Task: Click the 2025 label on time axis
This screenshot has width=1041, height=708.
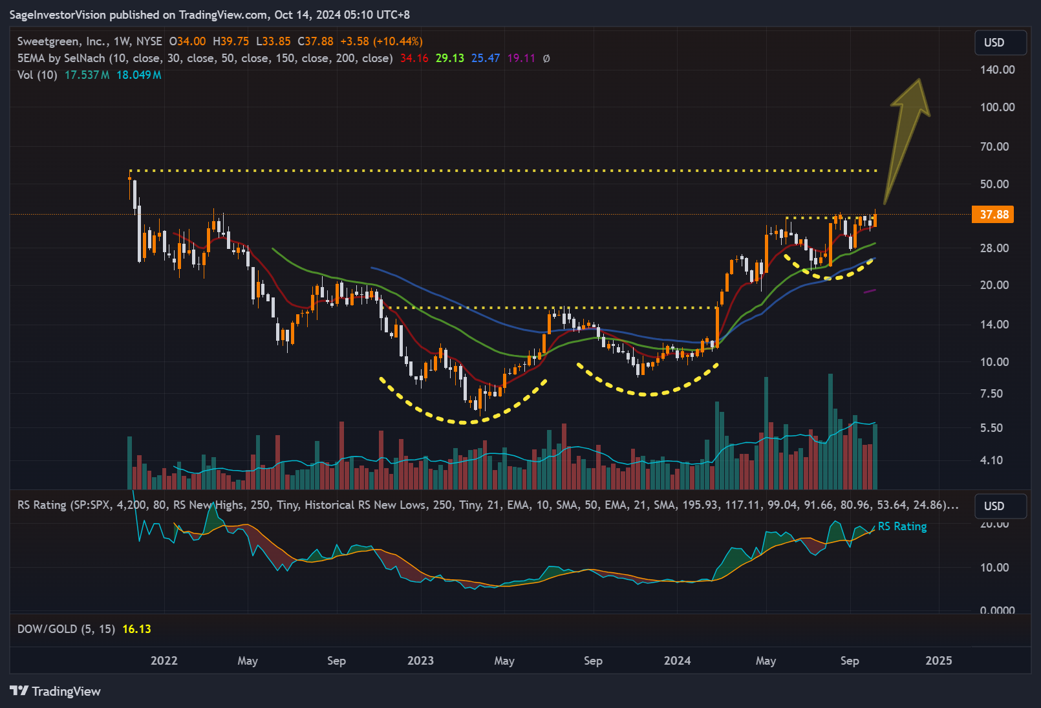Action: [x=939, y=661]
